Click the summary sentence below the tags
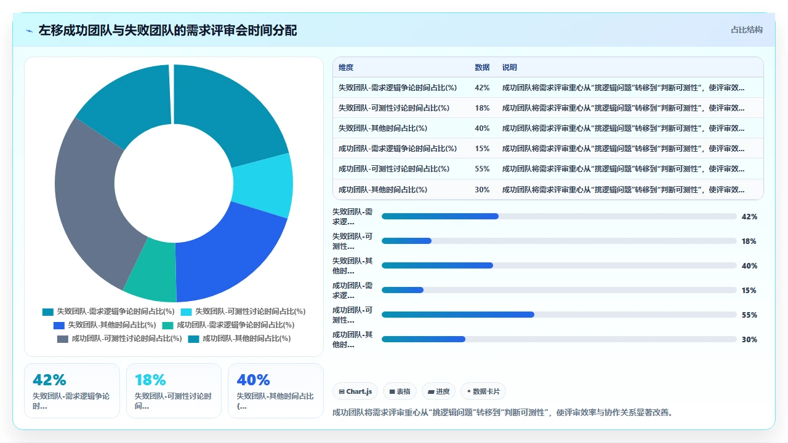Image resolution: width=788 pixels, height=443 pixels. pyautogui.click(x=502, y=412)
